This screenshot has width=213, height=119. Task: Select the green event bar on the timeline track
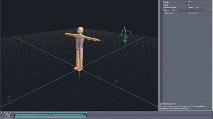(51, 115)
